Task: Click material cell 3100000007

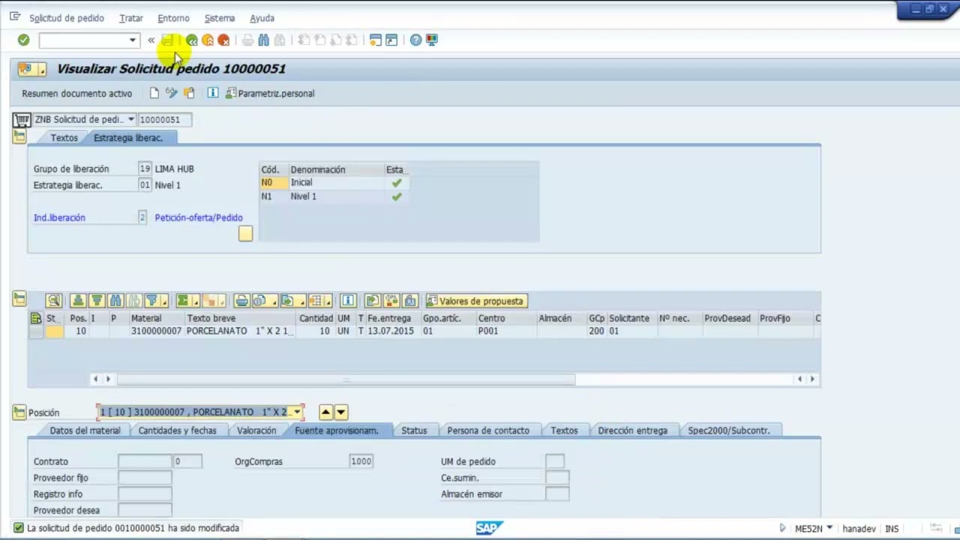Action: click(x=156, y=331)
